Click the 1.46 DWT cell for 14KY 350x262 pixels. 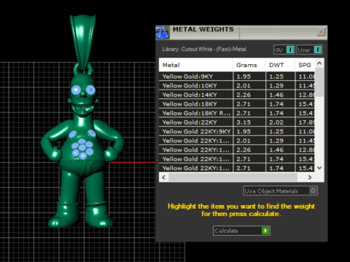pyautogui.click(x=280, y=95)
